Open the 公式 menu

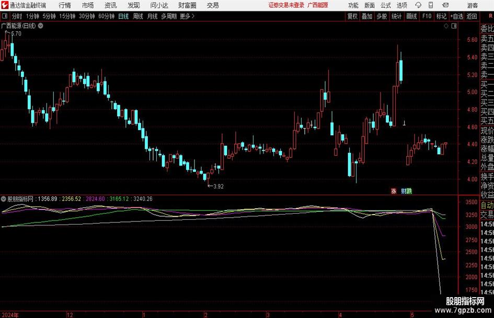pos(386,5)
